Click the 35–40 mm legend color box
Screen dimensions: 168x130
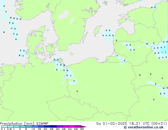tap(66, 127)
